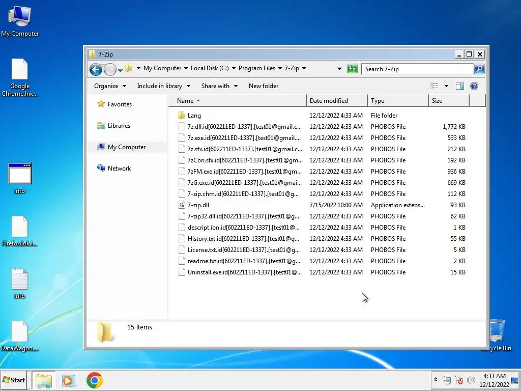The width and height of the screenshot is (521, 391).
Task: Click the Back navigation arrow button
Action: [96, 69]
